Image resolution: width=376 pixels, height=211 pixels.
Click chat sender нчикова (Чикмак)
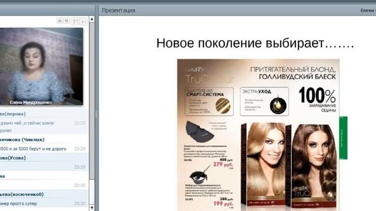coord(22,139)
